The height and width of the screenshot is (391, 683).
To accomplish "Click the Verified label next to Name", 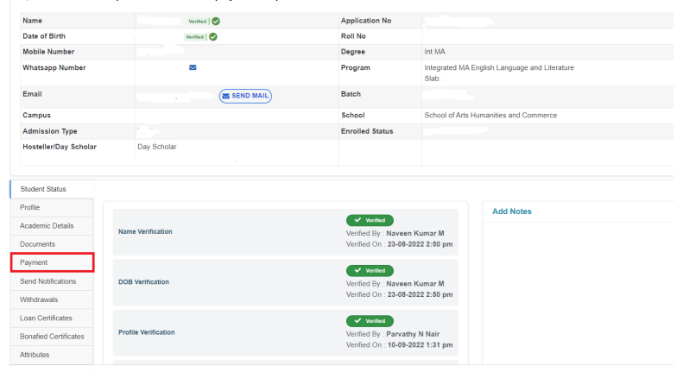I will point(196,21).
